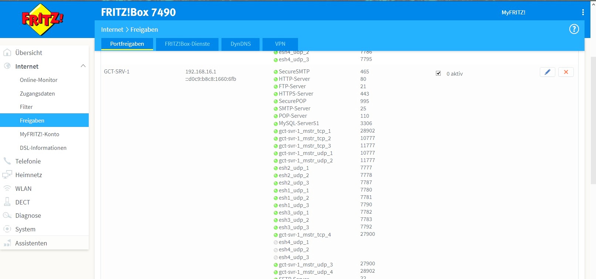Click the HTTPS-Server entry
The width and height of the screenshot is (596, 279).
(296, 94)
